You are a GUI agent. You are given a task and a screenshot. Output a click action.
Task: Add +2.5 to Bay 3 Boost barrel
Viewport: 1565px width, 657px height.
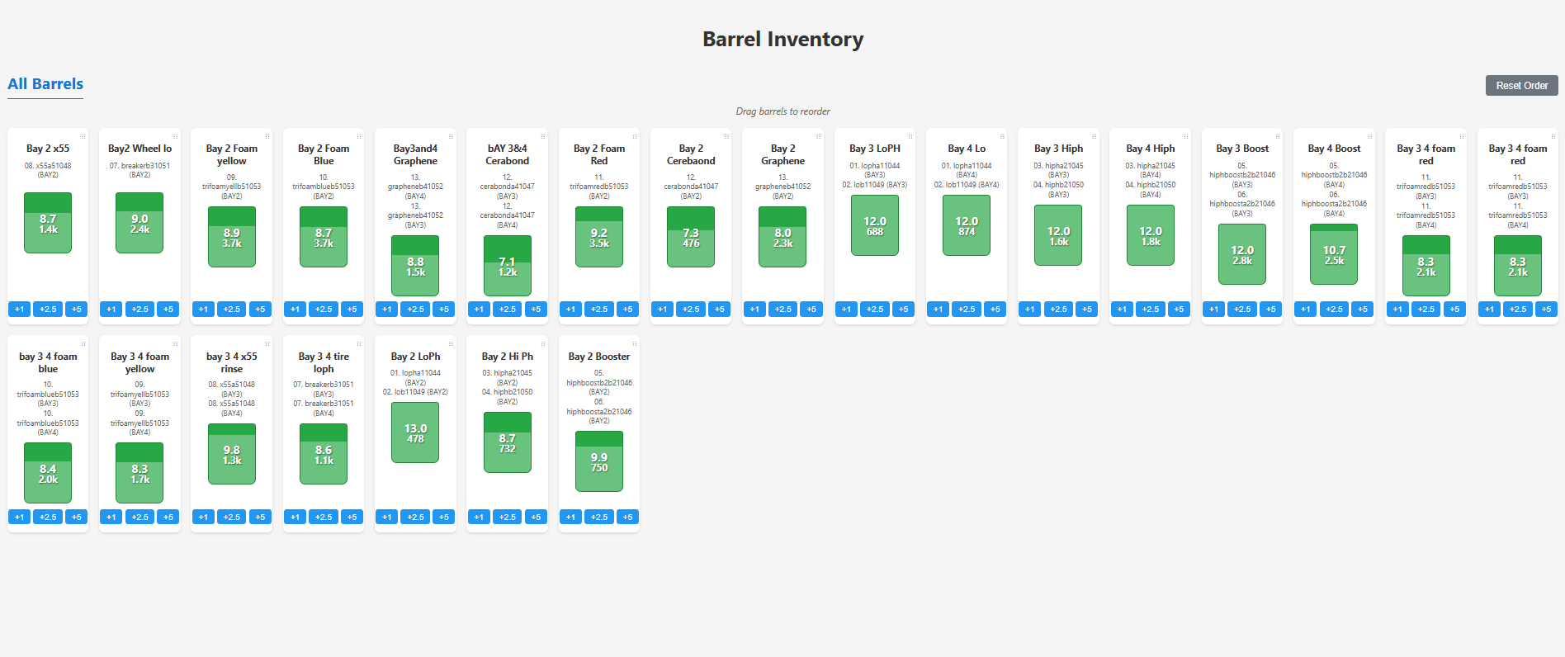click(1242, 310)
